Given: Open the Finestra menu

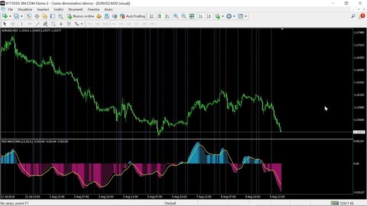Looking at the screenshot, I should tap(93, 9).
